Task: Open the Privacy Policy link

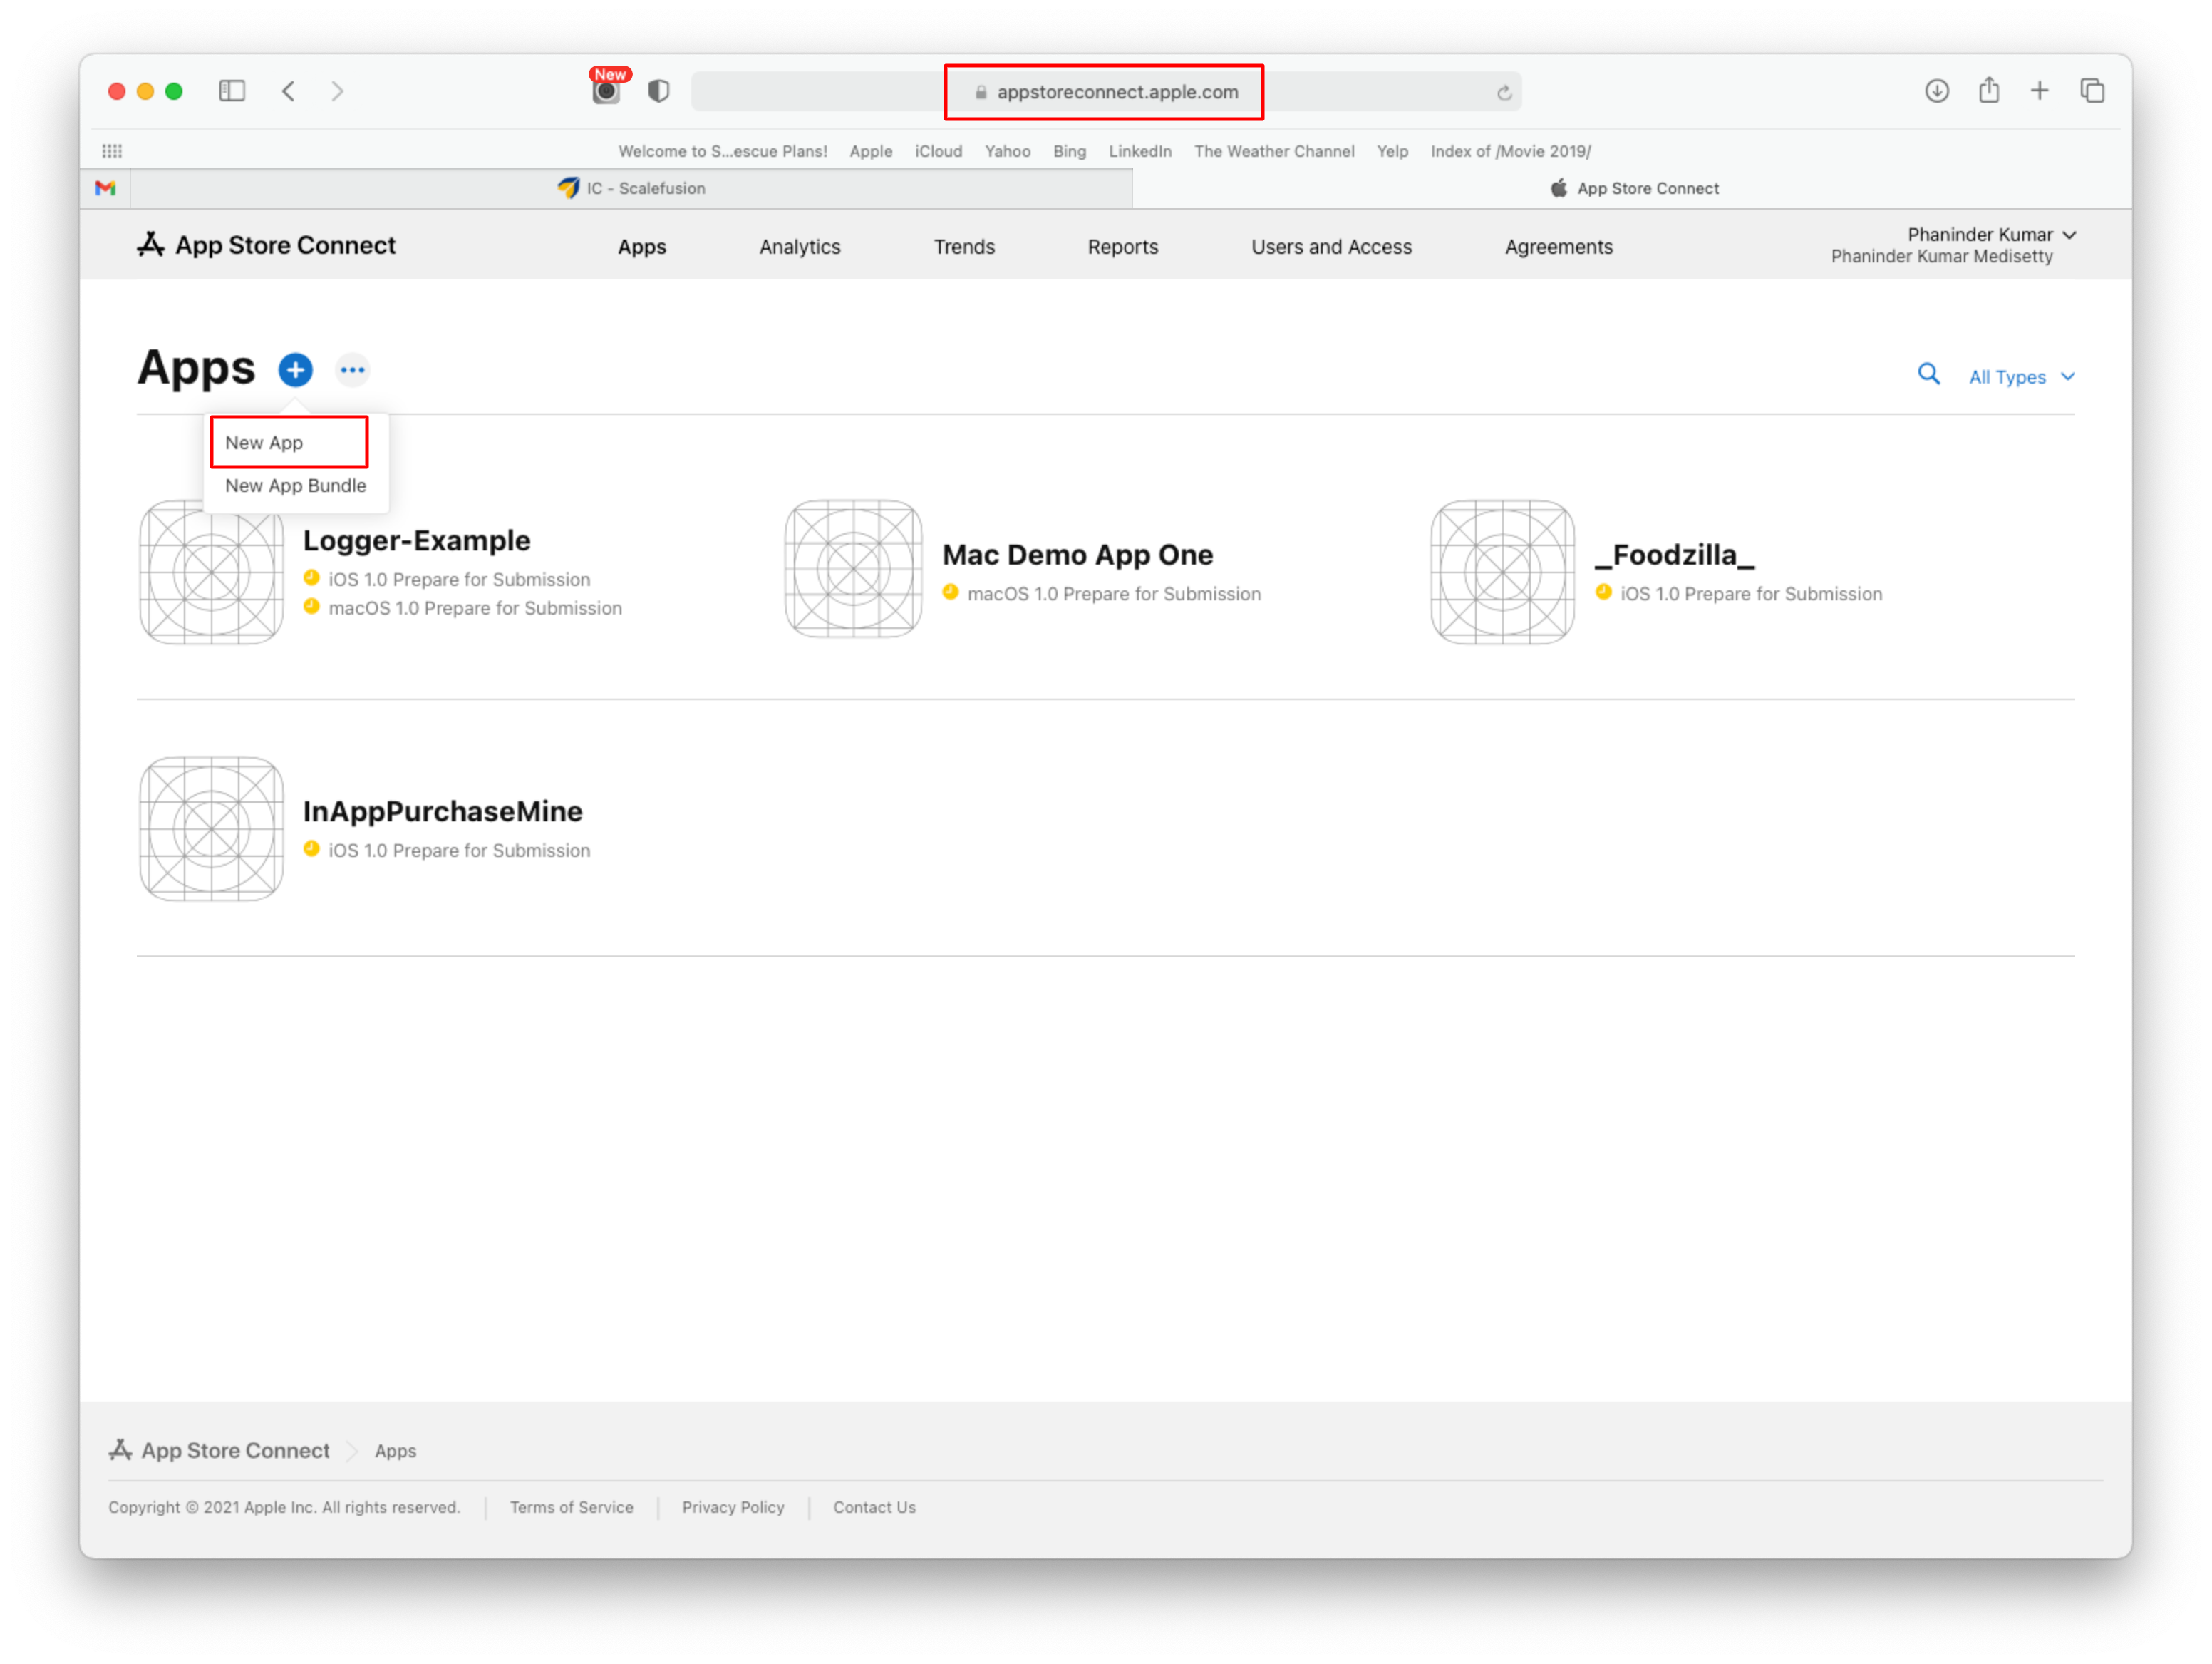Action: (733, 1507)
